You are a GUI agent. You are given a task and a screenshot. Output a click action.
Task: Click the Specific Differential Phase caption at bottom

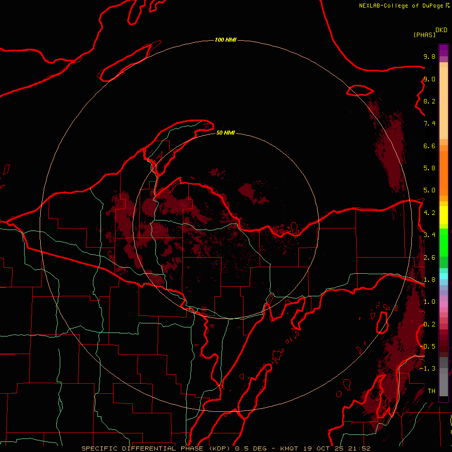(225, 448)
